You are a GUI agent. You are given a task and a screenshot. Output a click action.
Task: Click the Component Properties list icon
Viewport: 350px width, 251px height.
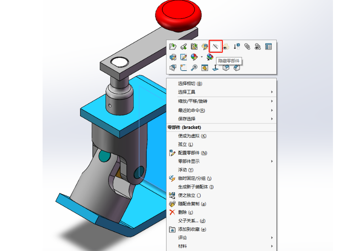(x=268, y=47)
